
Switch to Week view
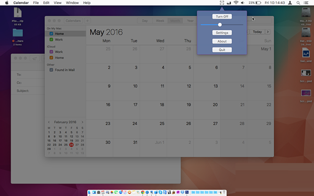tap(160, 21)
